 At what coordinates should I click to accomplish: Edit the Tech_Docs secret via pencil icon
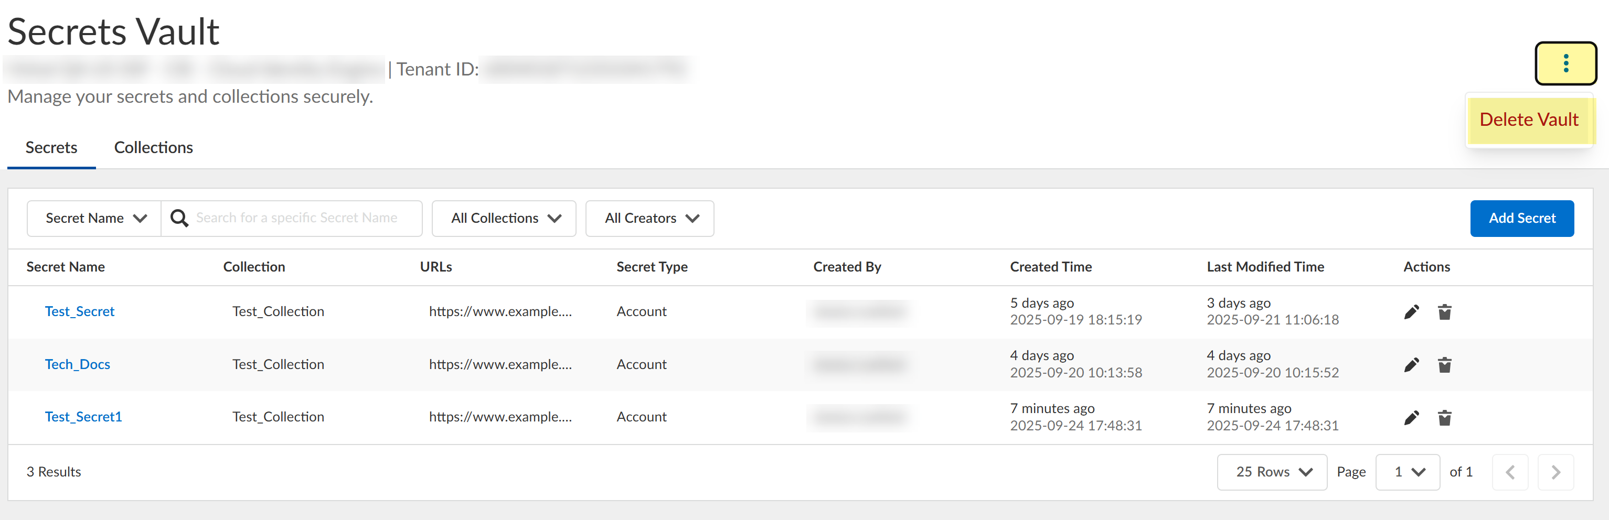click(1411, 364)
